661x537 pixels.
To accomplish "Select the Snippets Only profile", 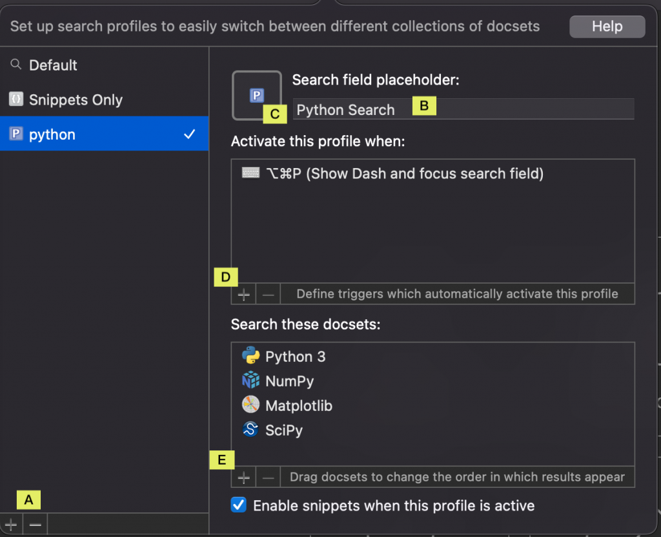I will (x=76, y=100).
